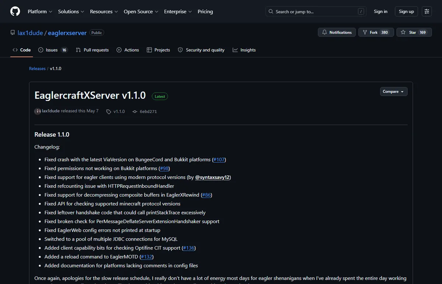Expand the Solutions menu
442x284 pixels.
pyautogui.click(x=71, y=11)
